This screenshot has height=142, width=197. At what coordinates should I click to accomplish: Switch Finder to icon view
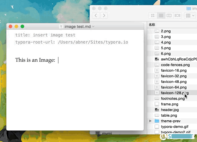point(153,15)
